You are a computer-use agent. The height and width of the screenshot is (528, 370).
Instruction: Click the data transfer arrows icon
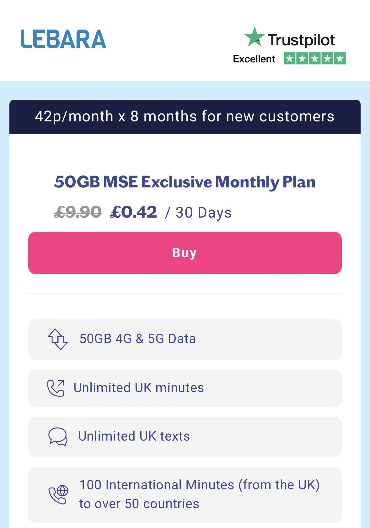(x=58, y=339)
